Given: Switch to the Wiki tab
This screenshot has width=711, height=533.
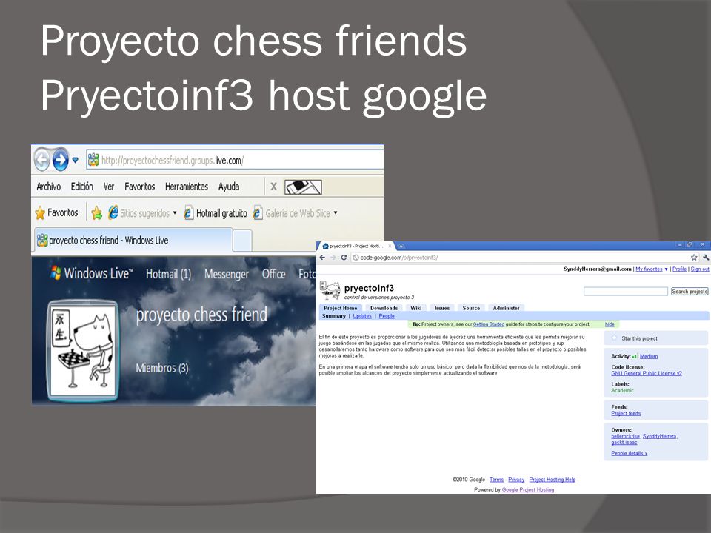Looking at the screenshot, I should (x=415, y=308).
